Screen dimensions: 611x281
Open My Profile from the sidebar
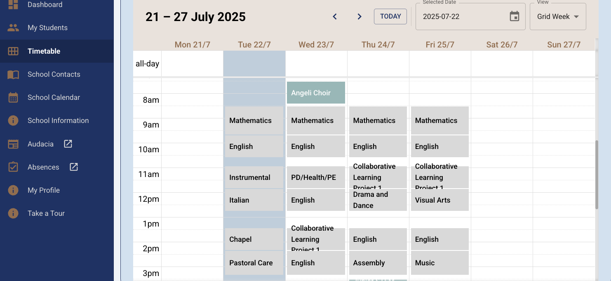pos(43,190)
